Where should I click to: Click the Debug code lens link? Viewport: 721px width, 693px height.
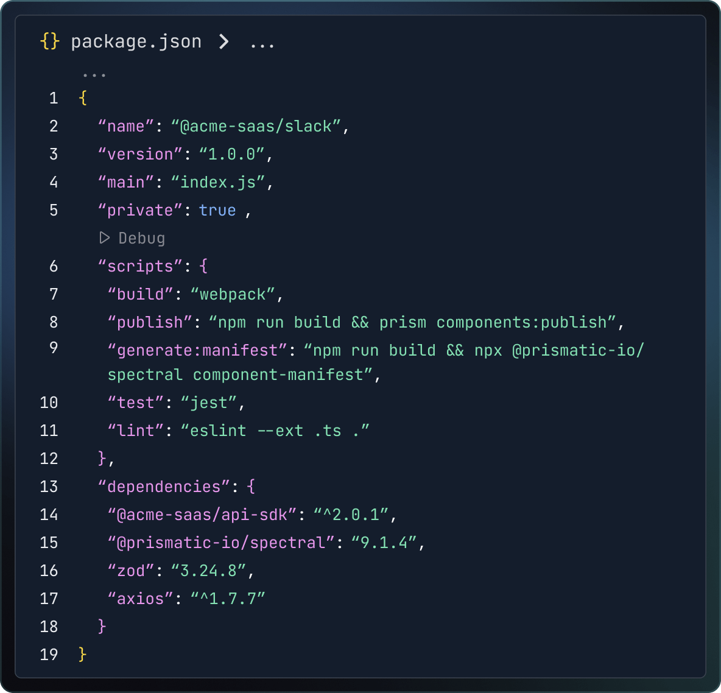(x=142, y=238)
